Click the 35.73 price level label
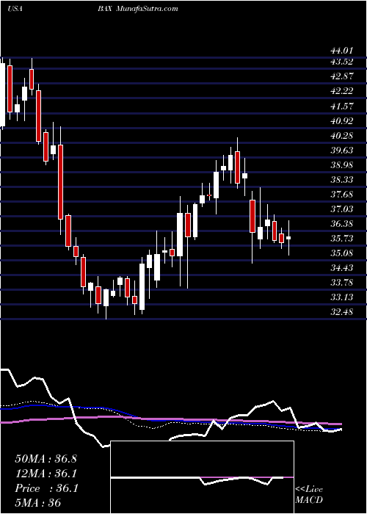The image size is (367, 514). [342, 239]
